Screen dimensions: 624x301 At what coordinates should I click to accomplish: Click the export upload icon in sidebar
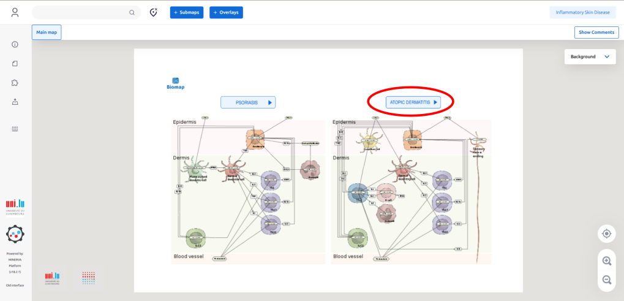(15, 102)
